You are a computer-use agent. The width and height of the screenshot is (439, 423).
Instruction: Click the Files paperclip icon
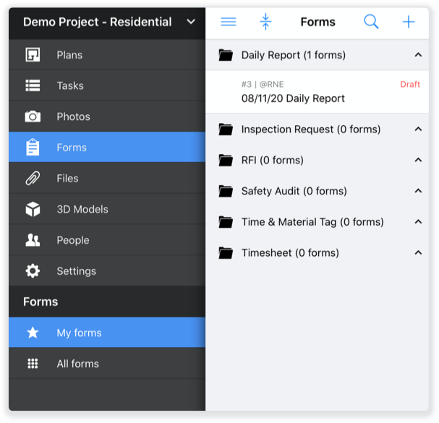pos(33,179)
